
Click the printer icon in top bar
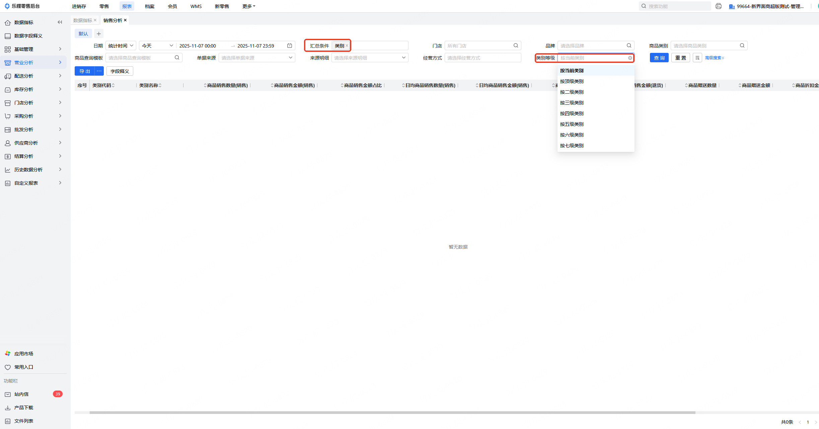718,6
